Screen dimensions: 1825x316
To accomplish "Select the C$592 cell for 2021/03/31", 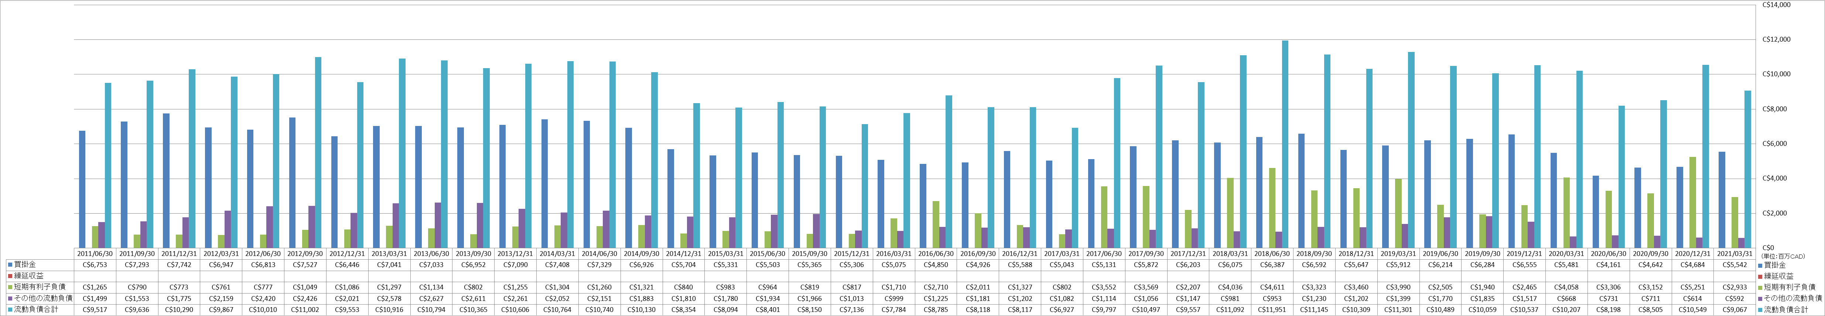I will tap(1734, 298).
